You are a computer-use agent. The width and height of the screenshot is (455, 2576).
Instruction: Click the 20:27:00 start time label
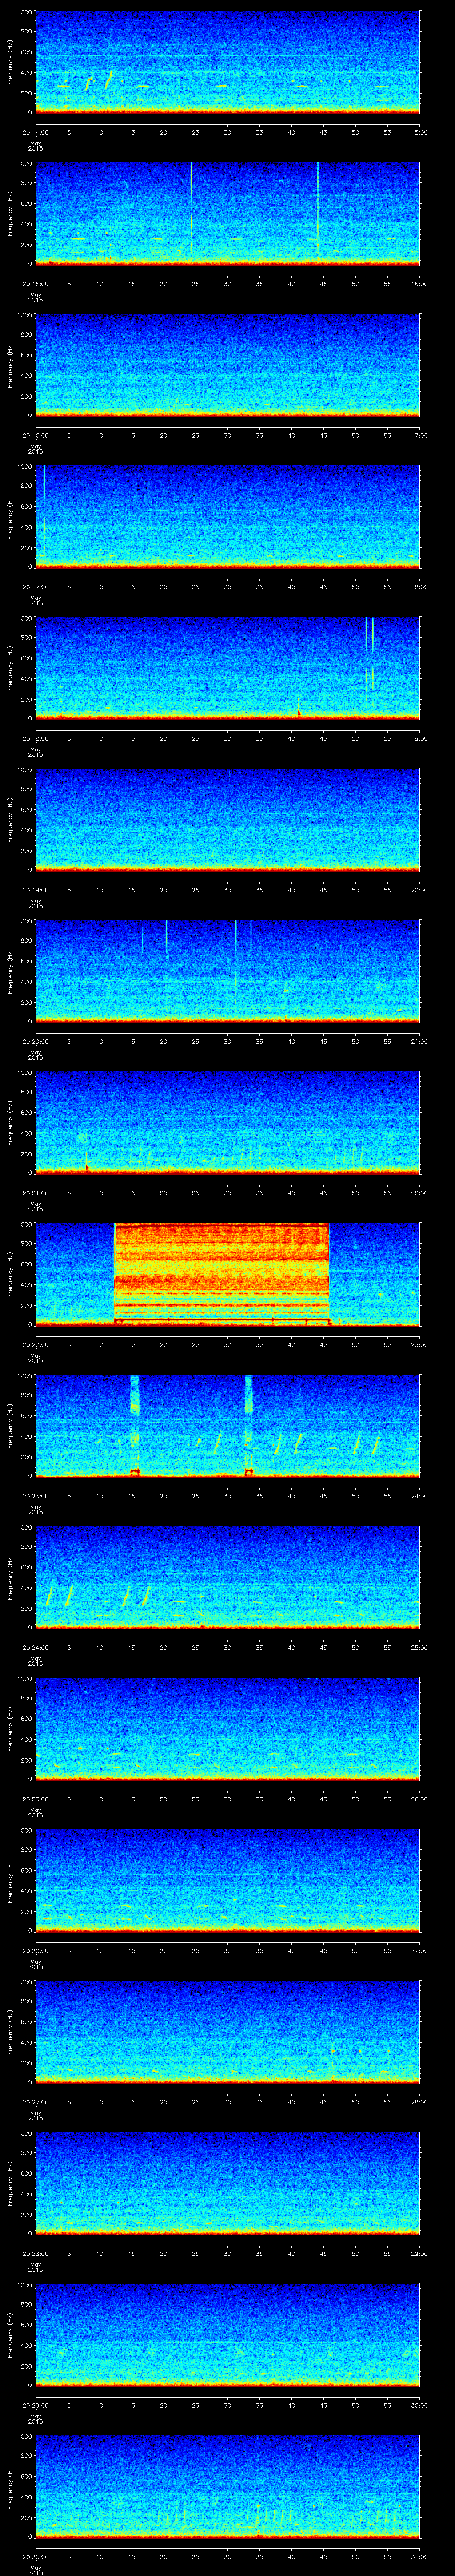point(35,2102)
